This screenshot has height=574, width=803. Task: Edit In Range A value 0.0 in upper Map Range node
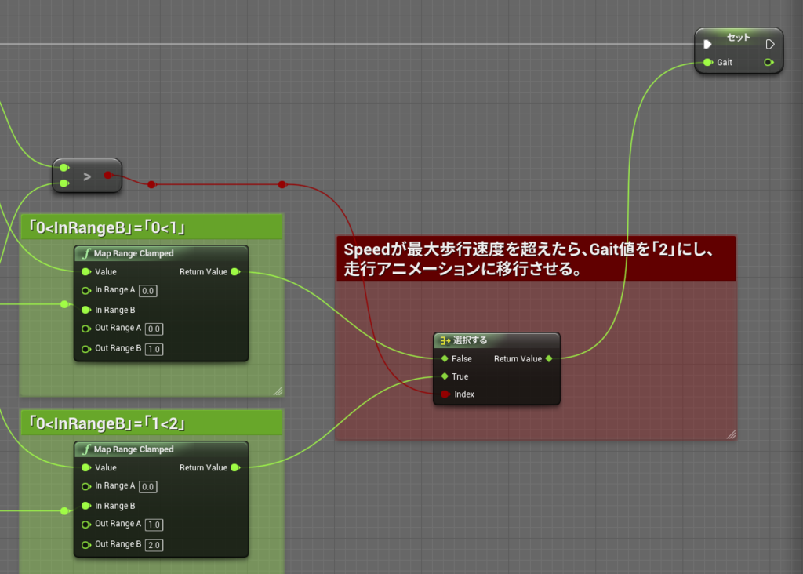148,291
